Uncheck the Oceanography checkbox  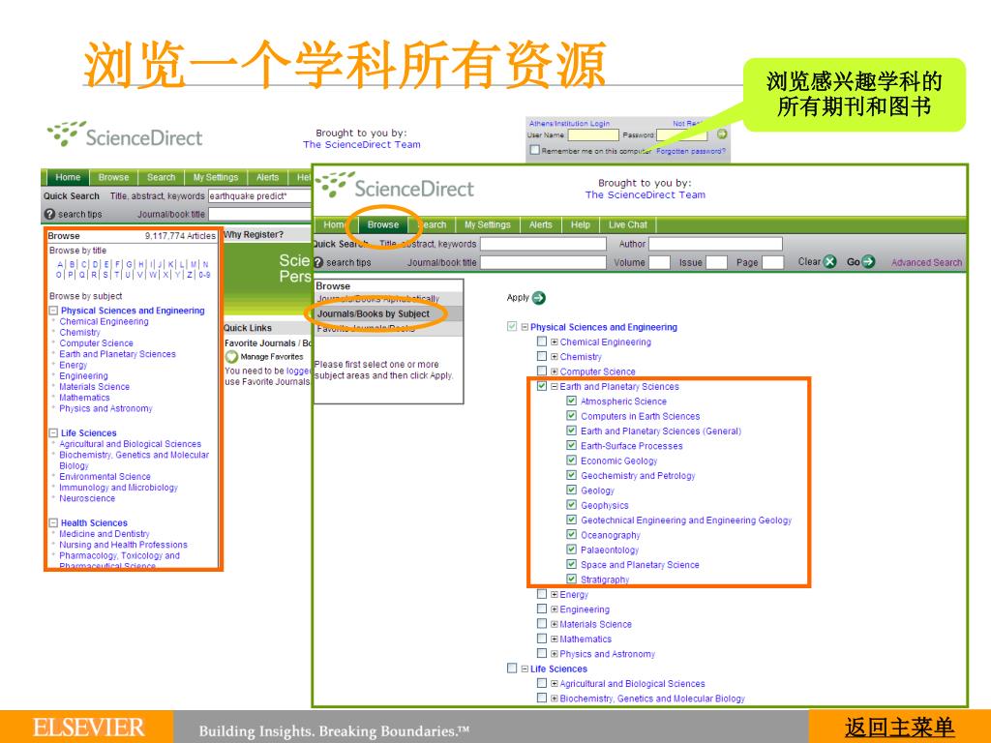pos(571,534)
